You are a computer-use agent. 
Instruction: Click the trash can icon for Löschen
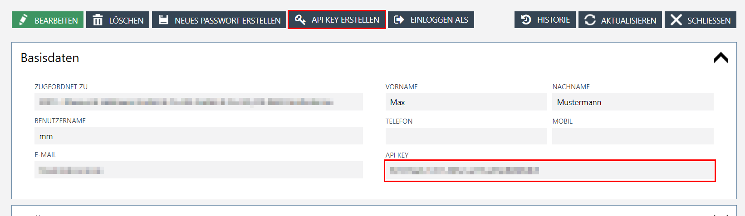pos(98,20)
